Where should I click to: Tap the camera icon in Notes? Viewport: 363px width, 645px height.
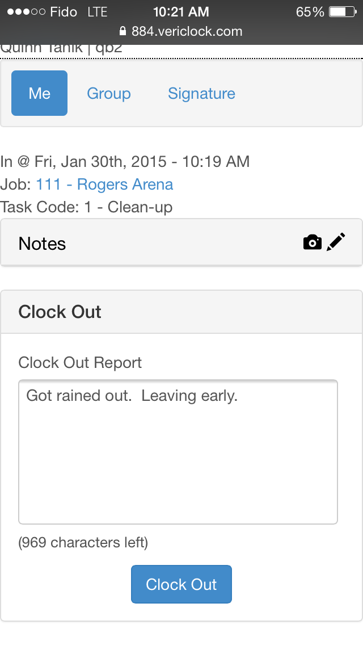[312, 243]
